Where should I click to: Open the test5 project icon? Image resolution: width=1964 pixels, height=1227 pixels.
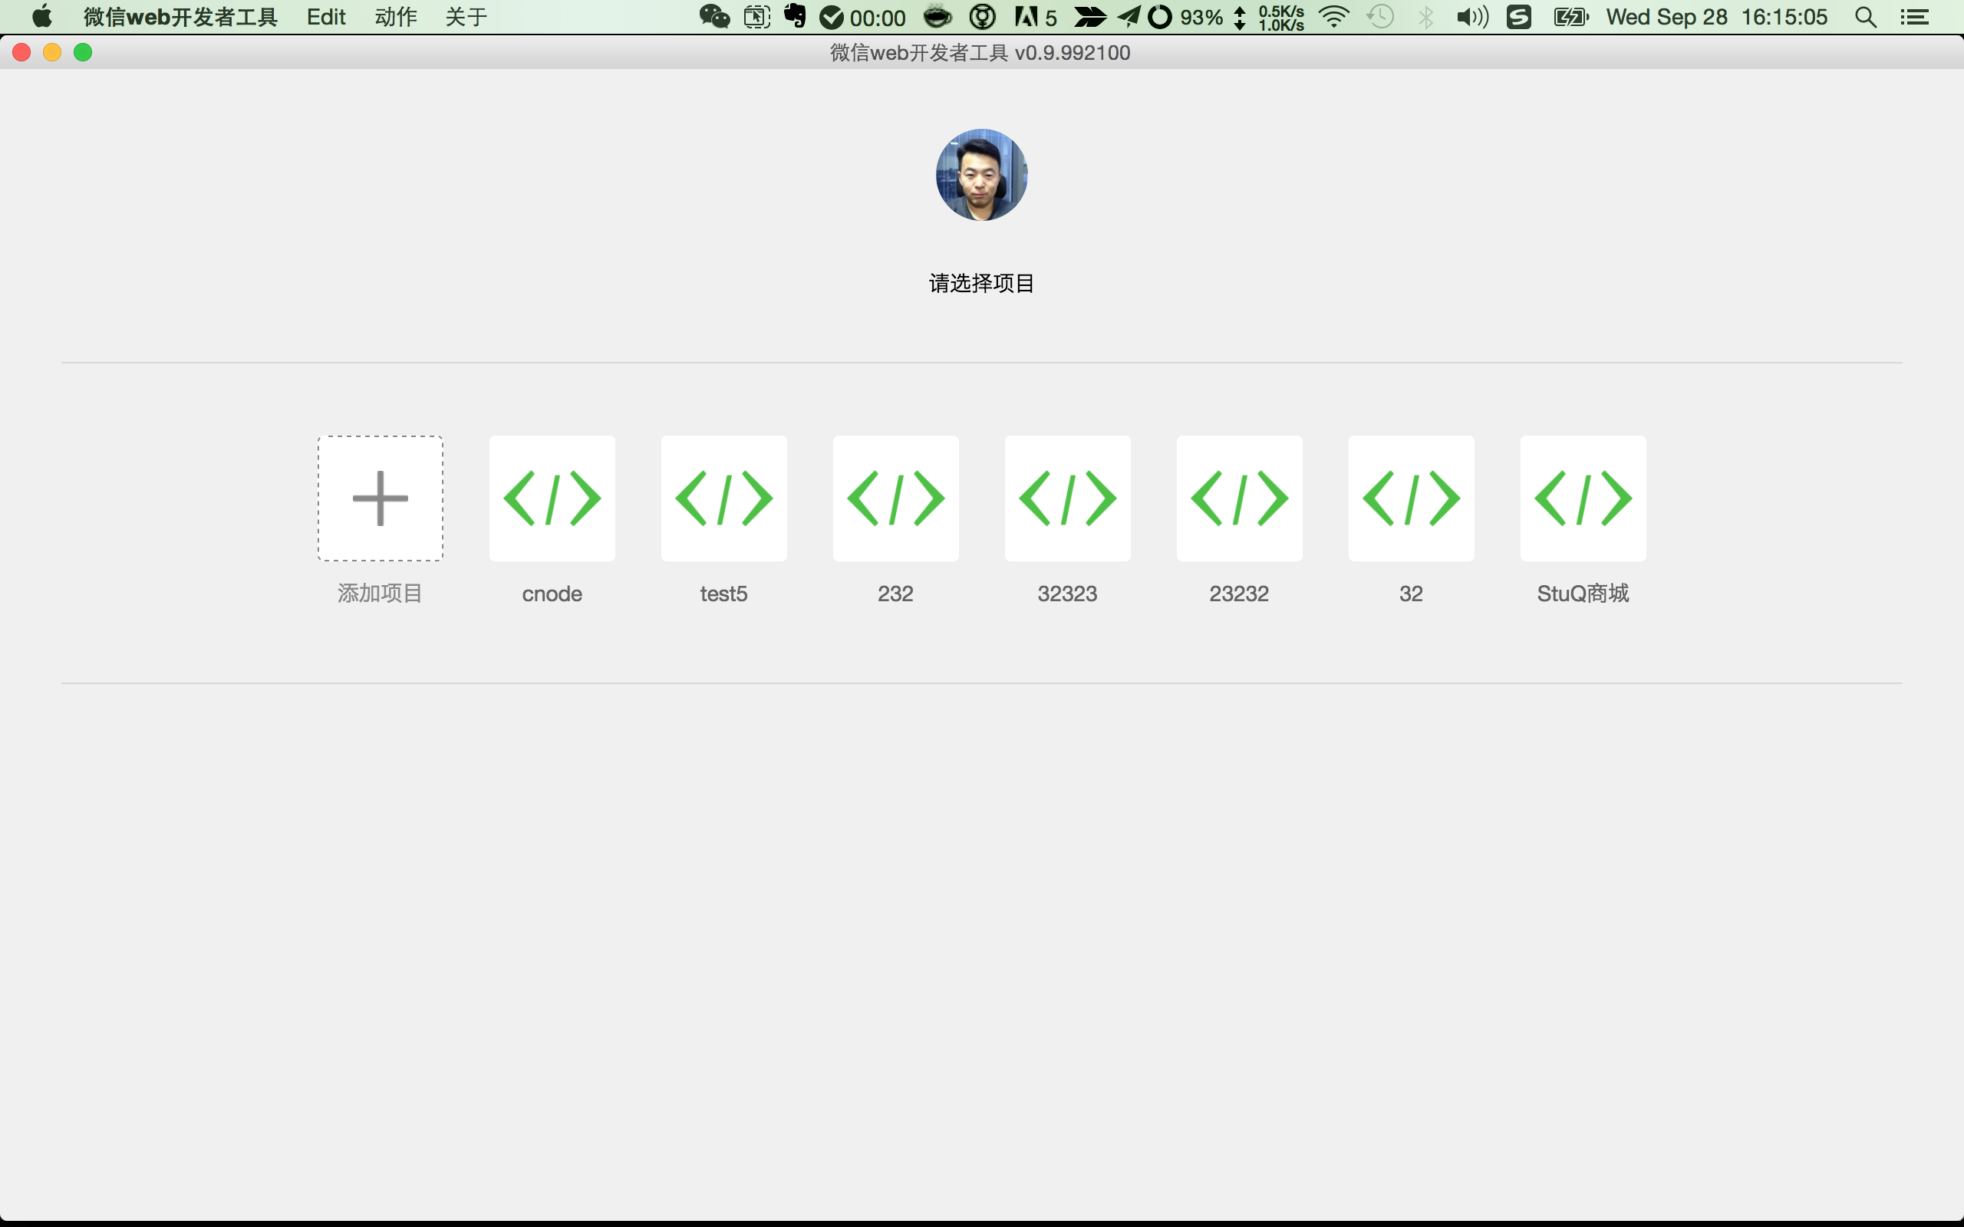(x=724, y=498)
